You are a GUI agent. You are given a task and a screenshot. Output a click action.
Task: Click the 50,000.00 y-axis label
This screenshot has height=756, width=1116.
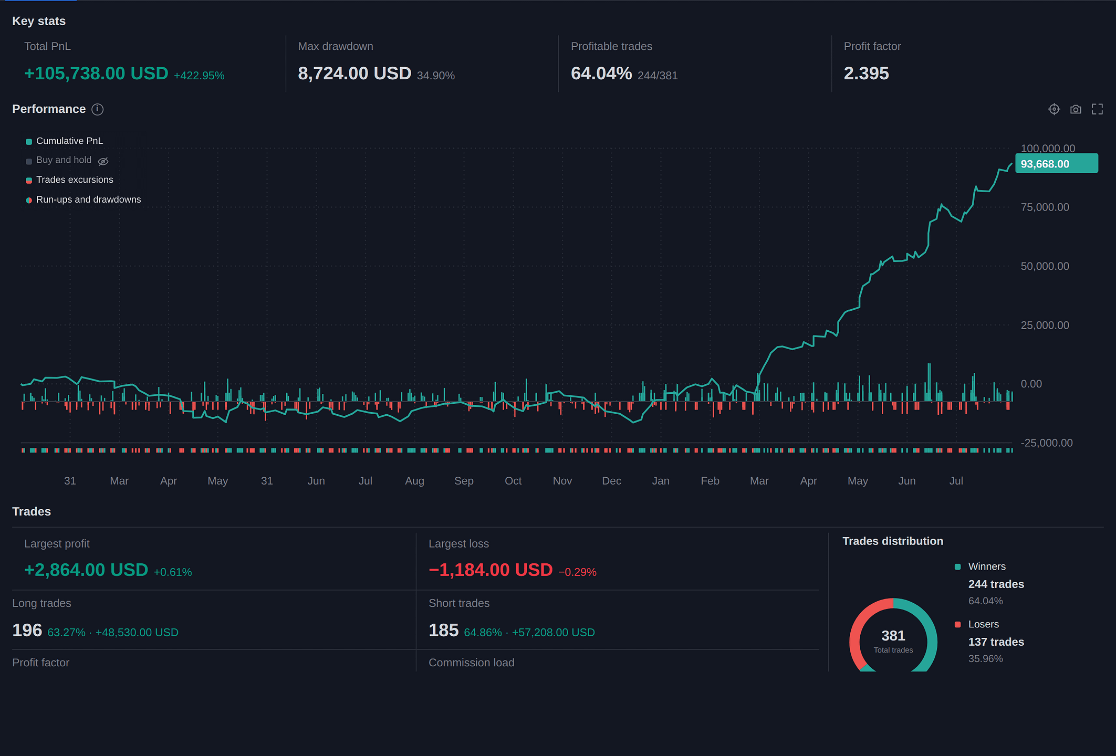pos(1045,266)
